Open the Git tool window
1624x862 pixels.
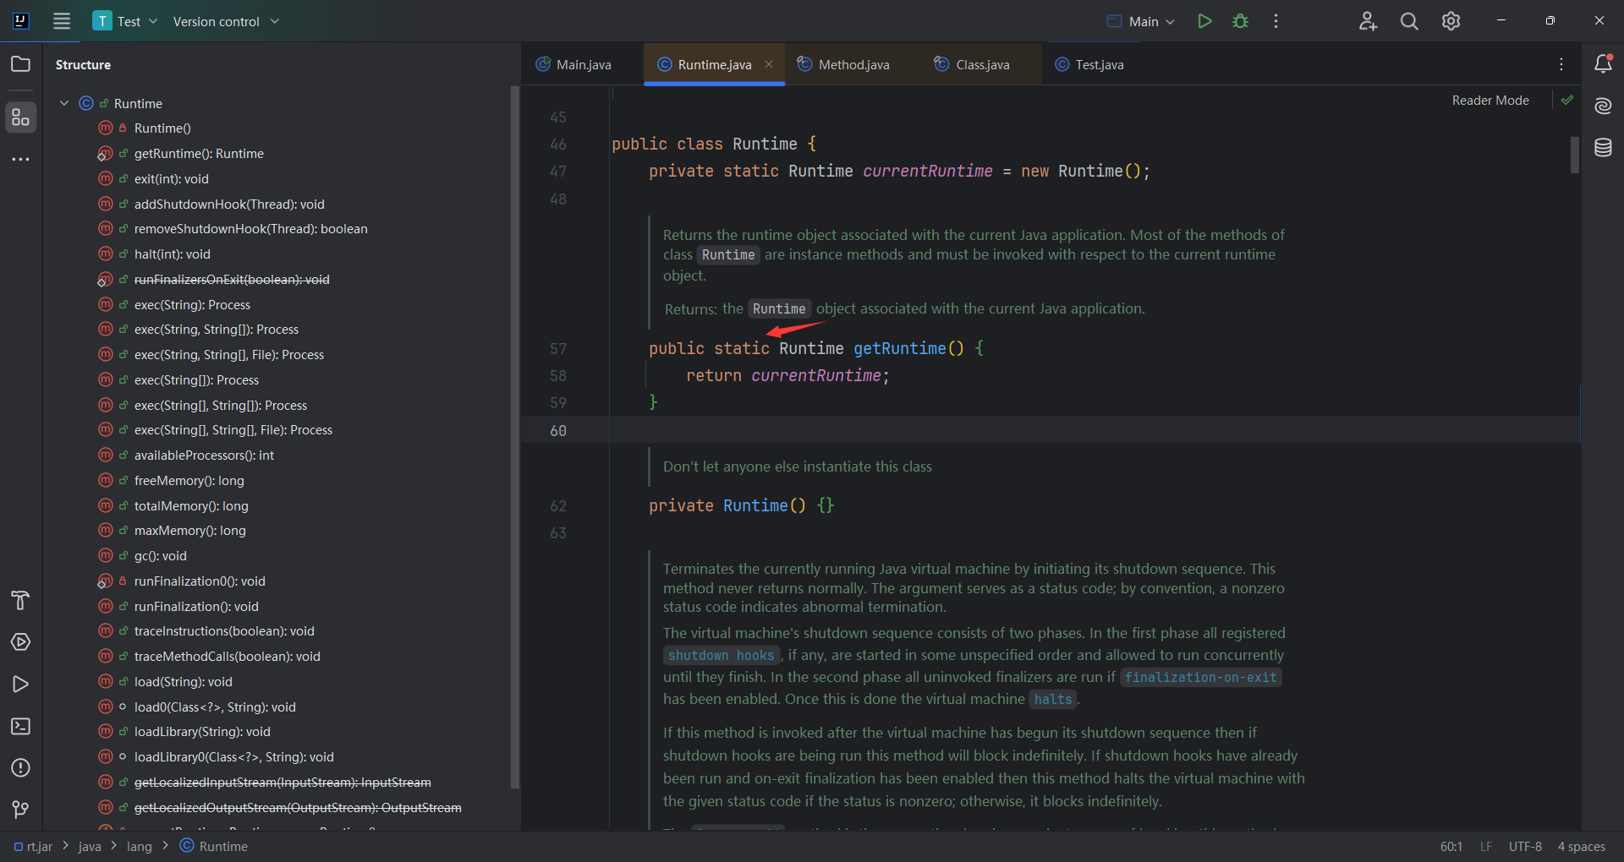point(20,810)
